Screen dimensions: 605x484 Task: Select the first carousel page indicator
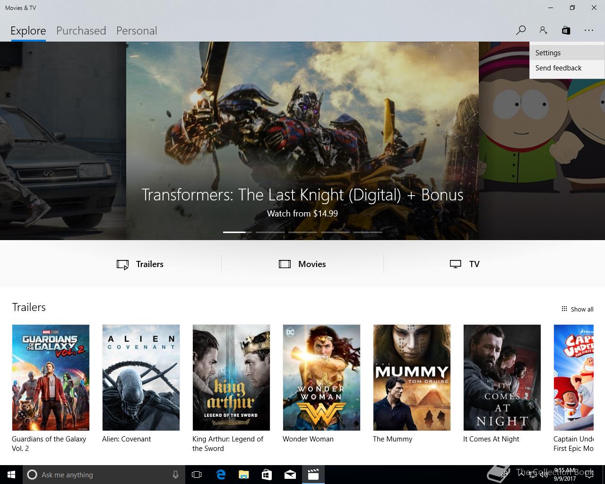click(237, 232)
